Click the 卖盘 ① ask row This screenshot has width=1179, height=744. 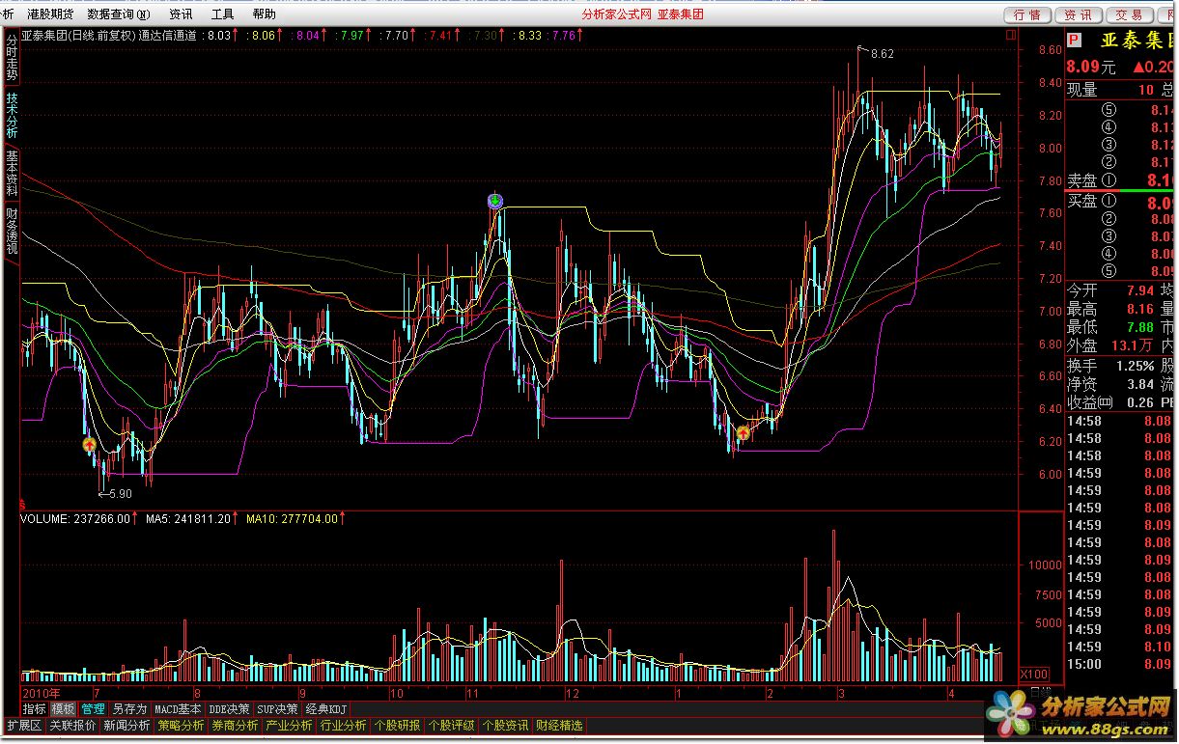[1120, 180]
